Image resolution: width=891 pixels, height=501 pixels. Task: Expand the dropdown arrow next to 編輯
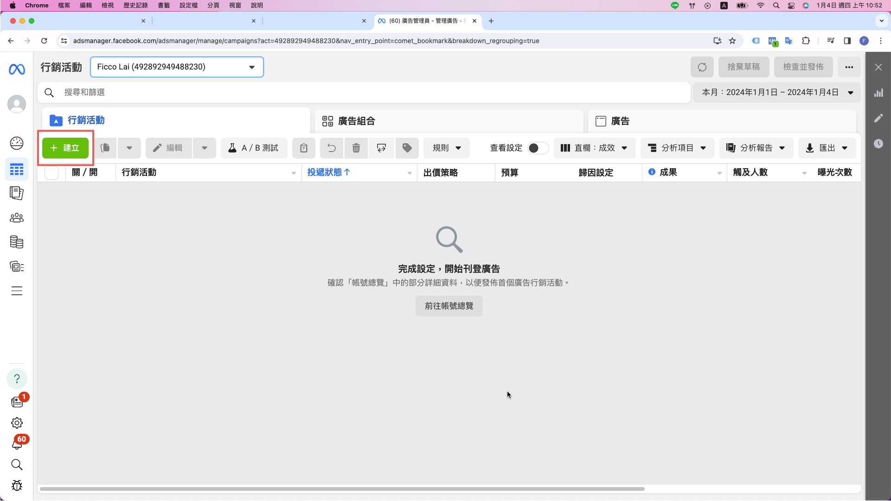(x=205, y=148)
